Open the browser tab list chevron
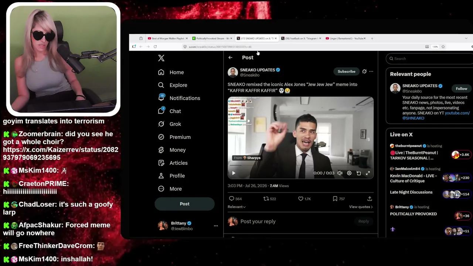 tap(466, 38)
